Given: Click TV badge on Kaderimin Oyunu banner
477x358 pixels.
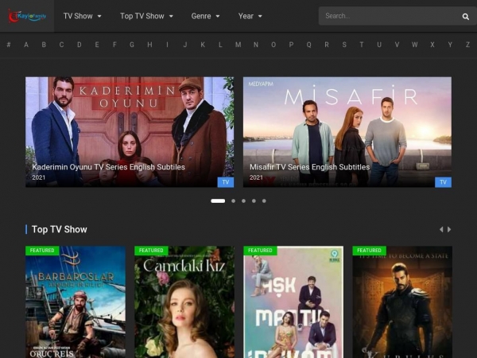Looking at the screenshot, I should point(226,182).
